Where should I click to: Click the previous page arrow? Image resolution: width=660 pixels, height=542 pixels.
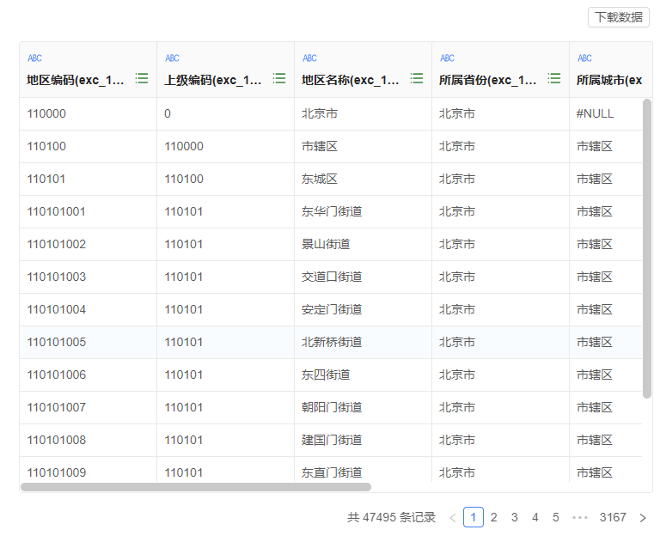[453, 517]
